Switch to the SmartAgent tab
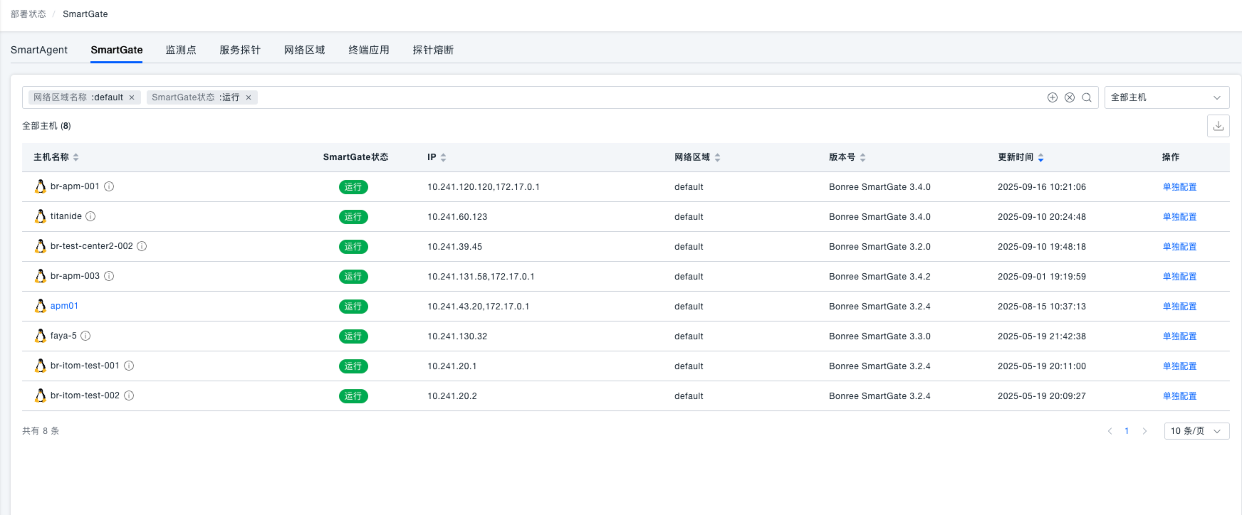 coord(39,50)
